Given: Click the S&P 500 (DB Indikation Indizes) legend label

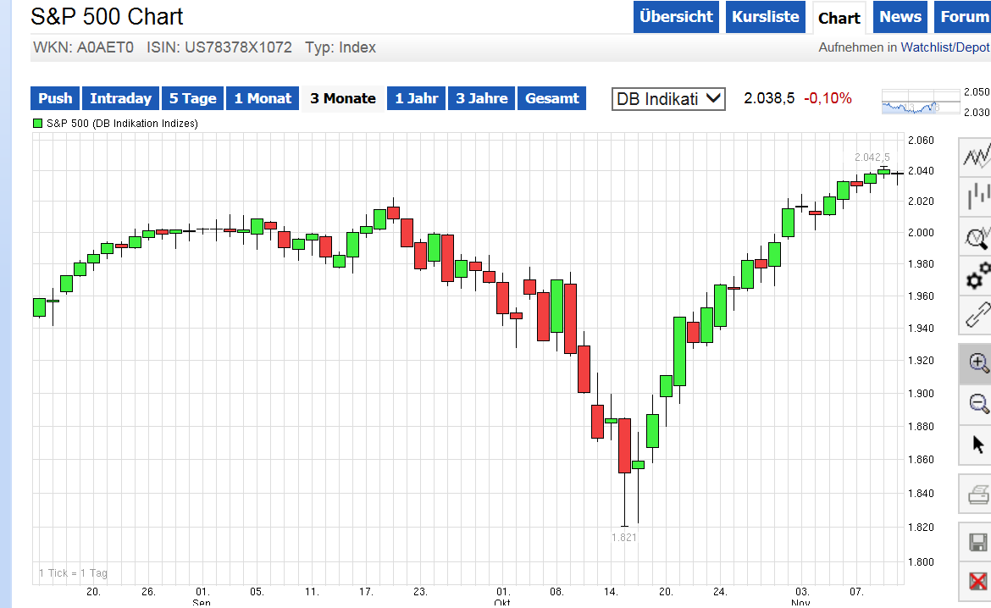Looking at the screenshot, I should [x=122, y=124].
